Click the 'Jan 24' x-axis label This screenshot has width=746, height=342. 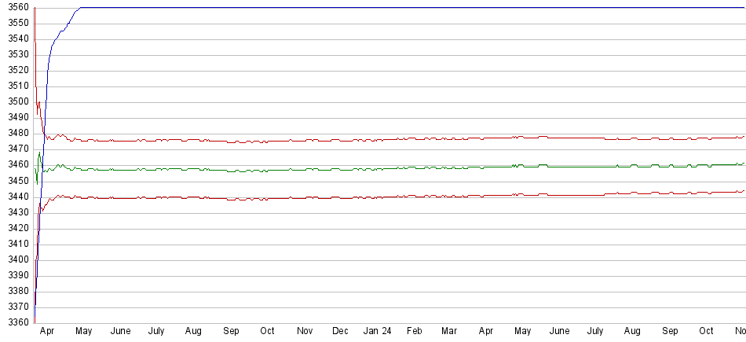pos(377,332)
